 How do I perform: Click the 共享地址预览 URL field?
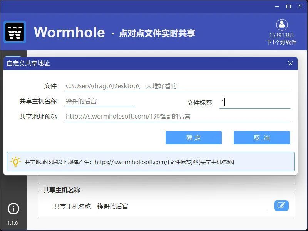point(177,117)
